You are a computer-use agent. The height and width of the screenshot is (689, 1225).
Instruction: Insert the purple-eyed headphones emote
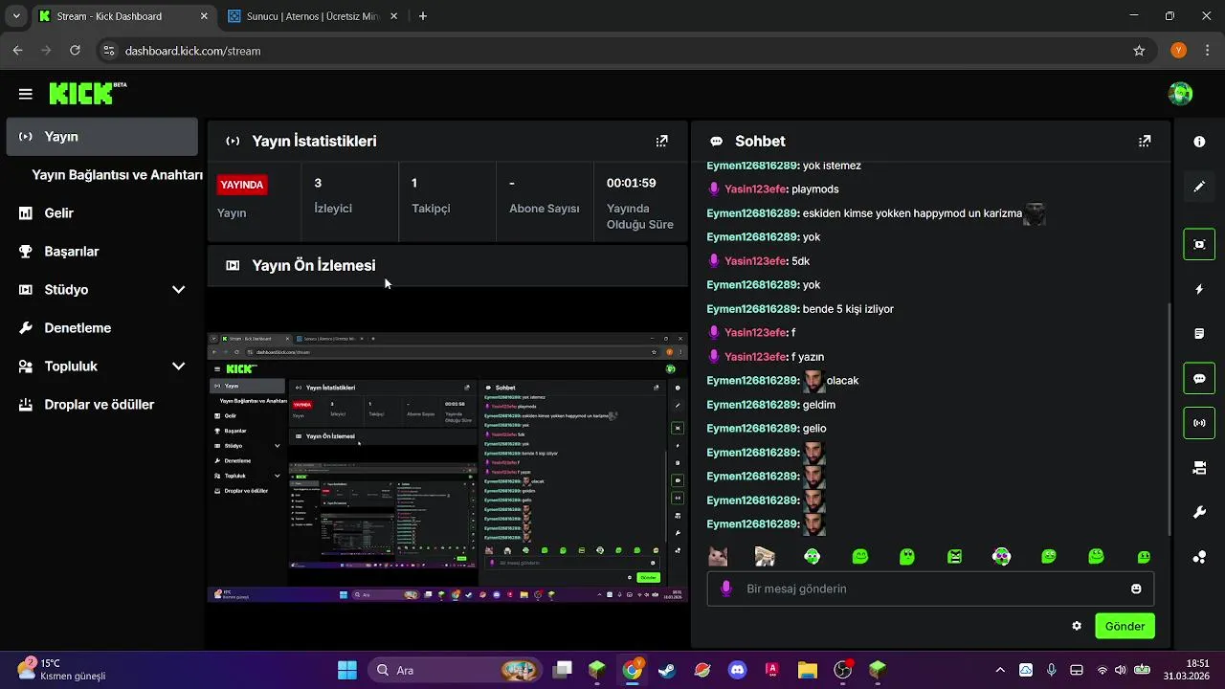[1001, 556]
